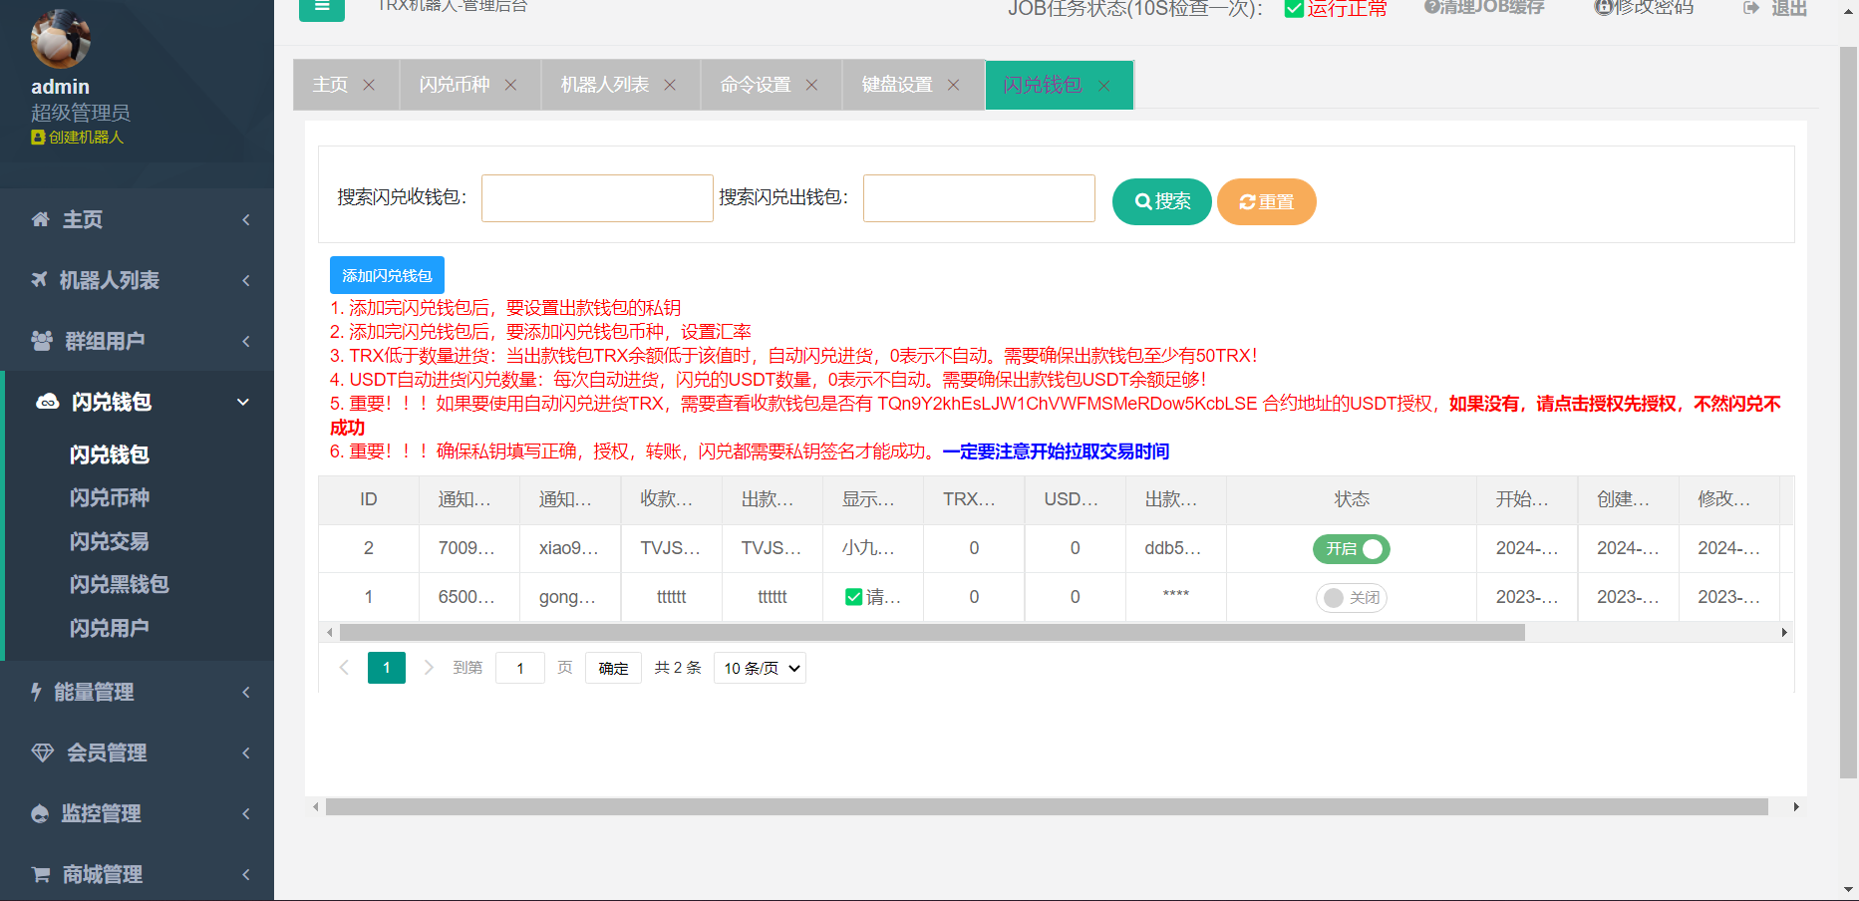Toggle the sidebar hamburger menu button
This screenshot has height=901, width=1859.
(321, 8)
